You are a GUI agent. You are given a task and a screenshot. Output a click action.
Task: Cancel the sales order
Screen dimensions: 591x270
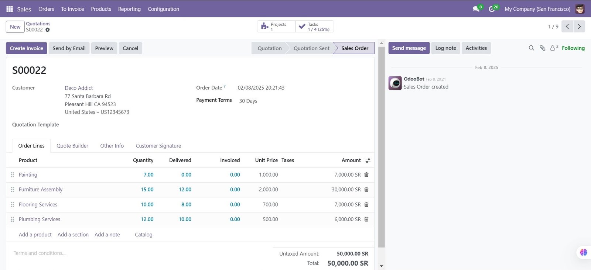point(130,48)
